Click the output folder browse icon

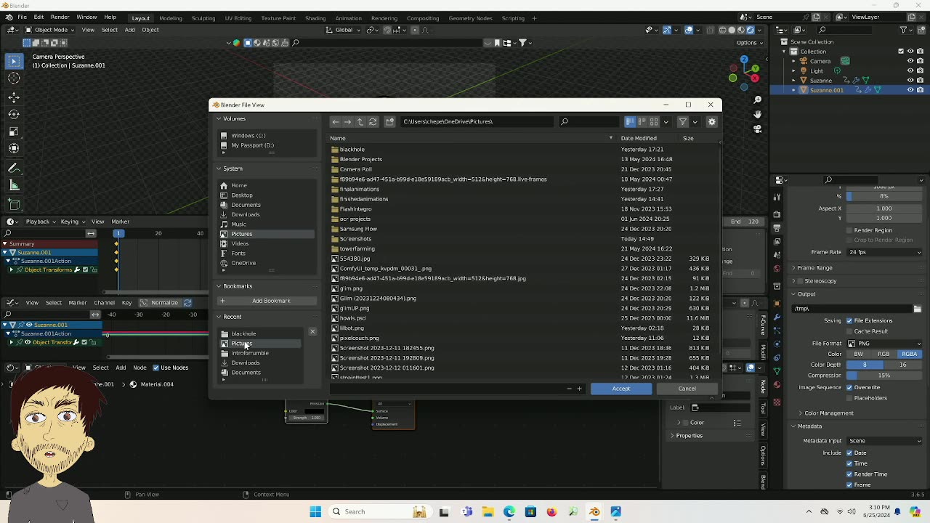(917, 309)
